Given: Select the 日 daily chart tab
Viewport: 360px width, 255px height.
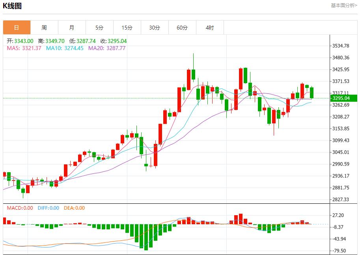Looking at the screenshot, I should (x=17, y=28).
